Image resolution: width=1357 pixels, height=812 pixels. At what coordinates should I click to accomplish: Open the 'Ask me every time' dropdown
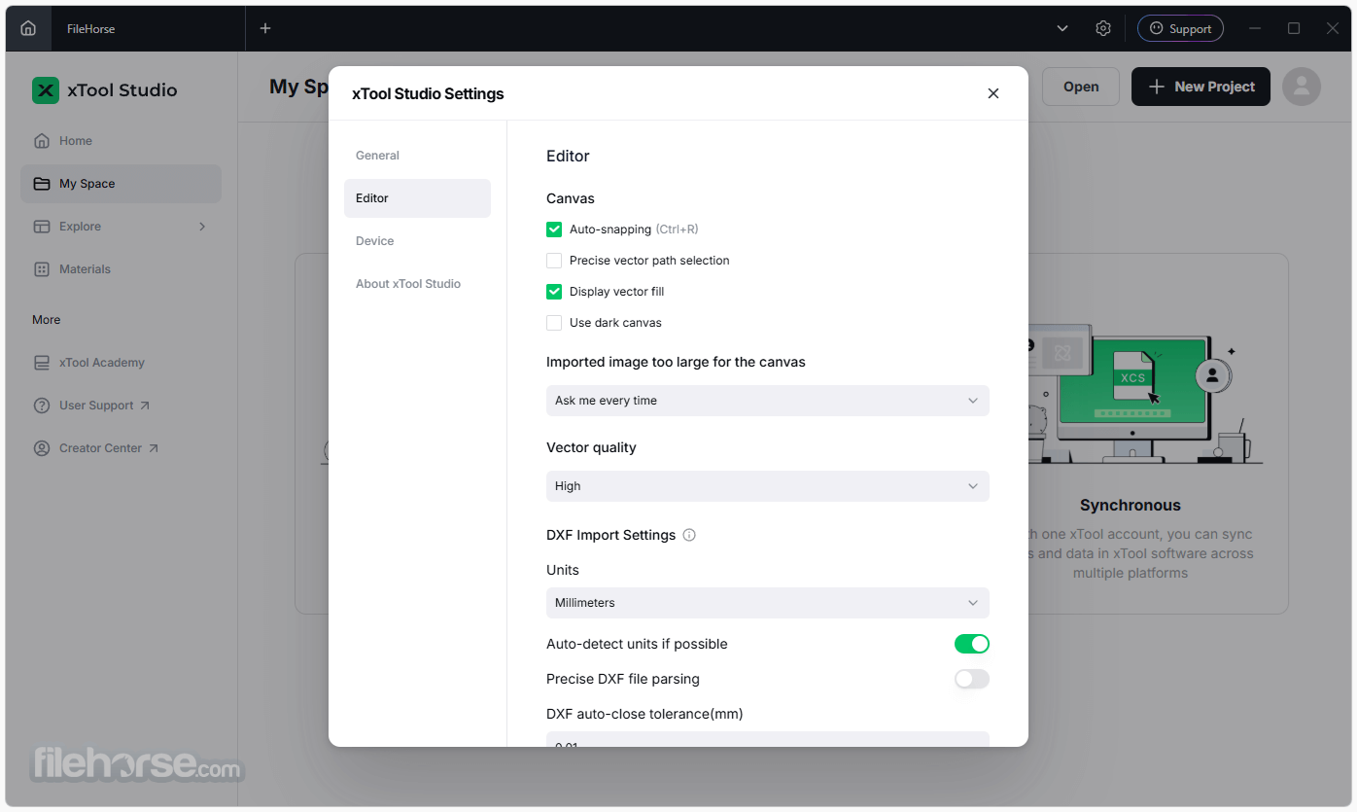[768, 401]
